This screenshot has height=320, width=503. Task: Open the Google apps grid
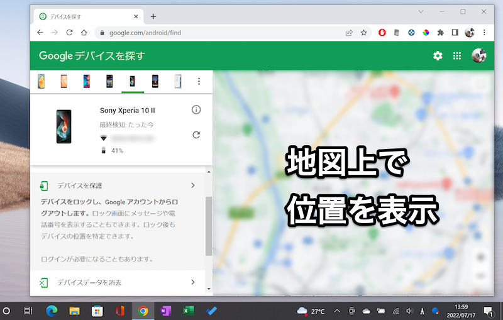tap(457, 56)
